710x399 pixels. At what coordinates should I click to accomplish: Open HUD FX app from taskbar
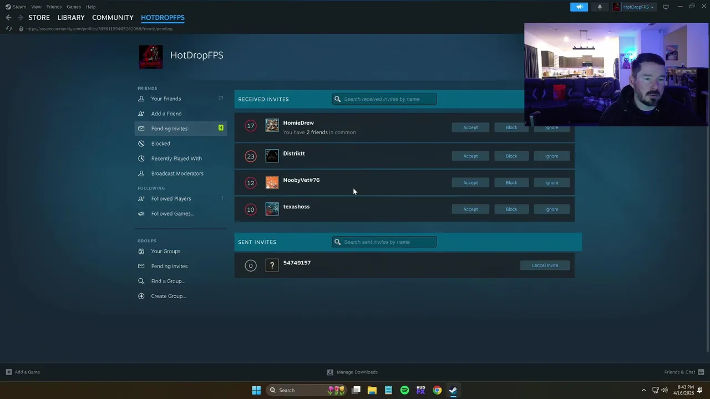coord(420,390)
